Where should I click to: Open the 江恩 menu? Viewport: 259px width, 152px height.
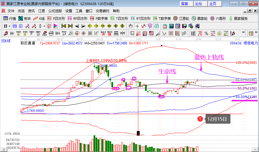click(x=42, y=11)
